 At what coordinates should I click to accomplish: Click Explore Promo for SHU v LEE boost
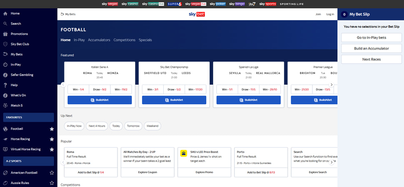tap(204, 172)
